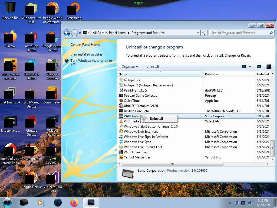The width and height of the screenshot is (277, 208).
Task: Select Windows Live Sync entry
Action: [194, 142]
